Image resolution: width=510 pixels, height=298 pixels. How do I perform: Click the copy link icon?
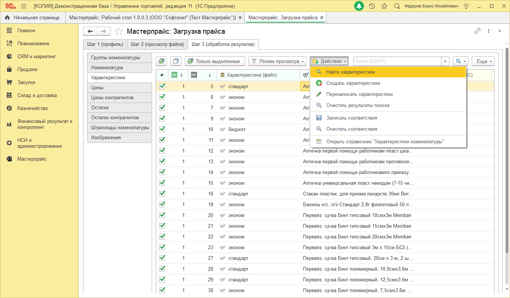tap(478, 31)
